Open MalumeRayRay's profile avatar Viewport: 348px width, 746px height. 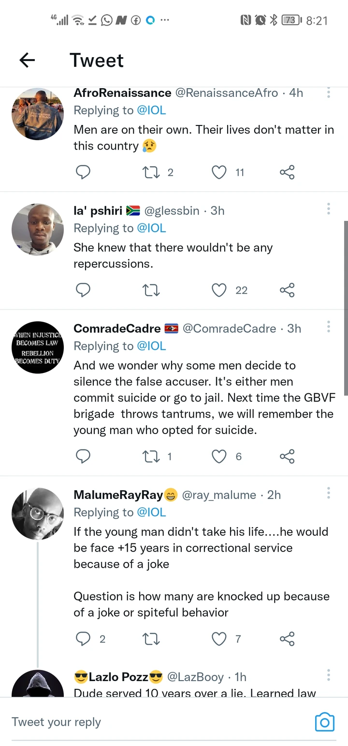click(38, 513)
